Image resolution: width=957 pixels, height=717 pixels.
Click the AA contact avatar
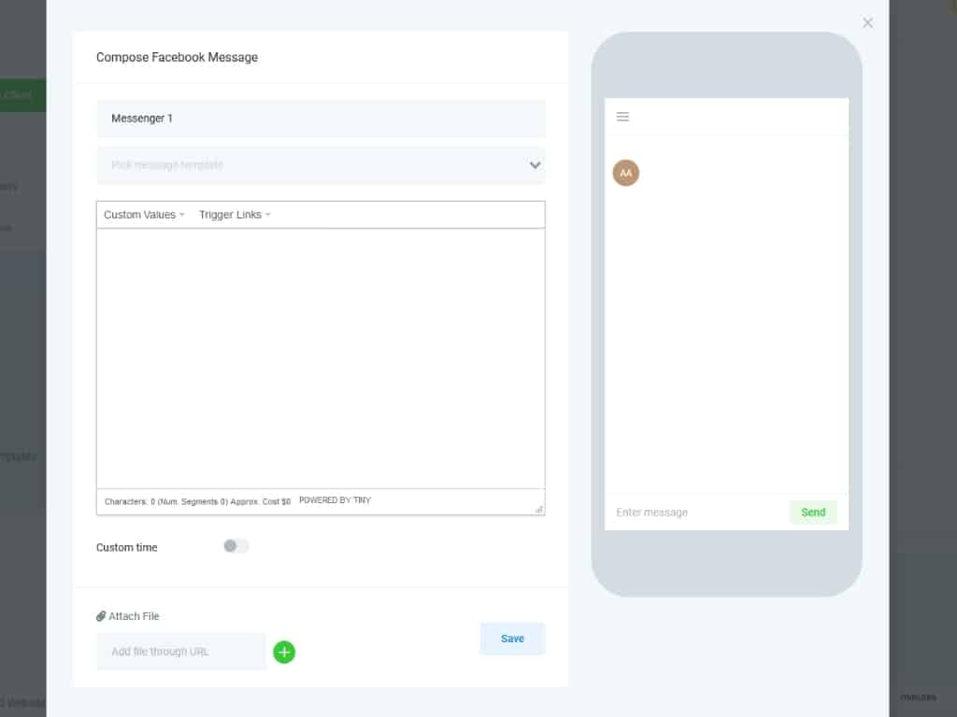point(625,173)
